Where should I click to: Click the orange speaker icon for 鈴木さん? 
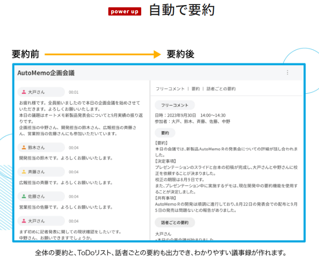pos(24,148)
